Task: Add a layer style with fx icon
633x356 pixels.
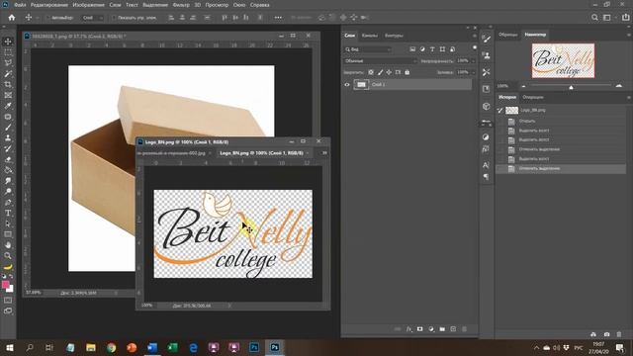Action: (x=408, y=329)
